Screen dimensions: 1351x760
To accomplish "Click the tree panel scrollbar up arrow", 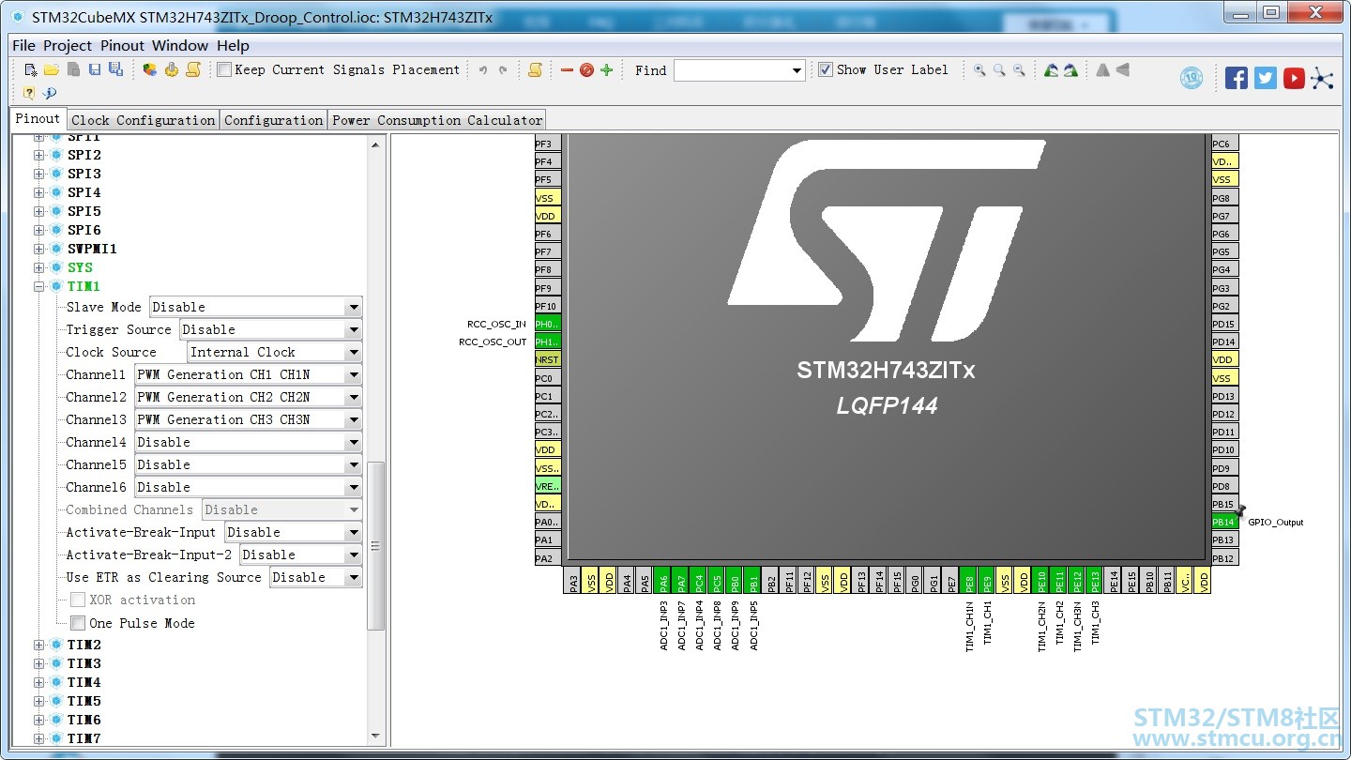I will pos(376,144).
